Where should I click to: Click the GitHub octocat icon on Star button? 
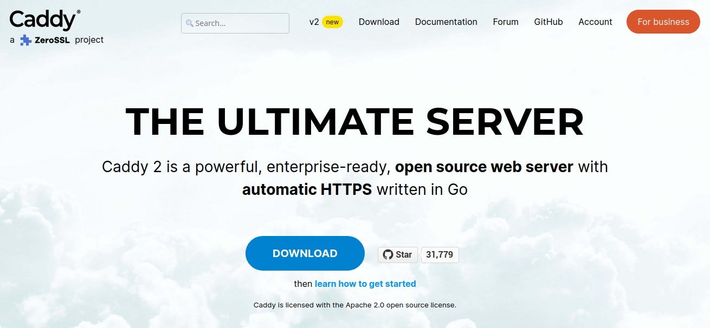point(388,254)
